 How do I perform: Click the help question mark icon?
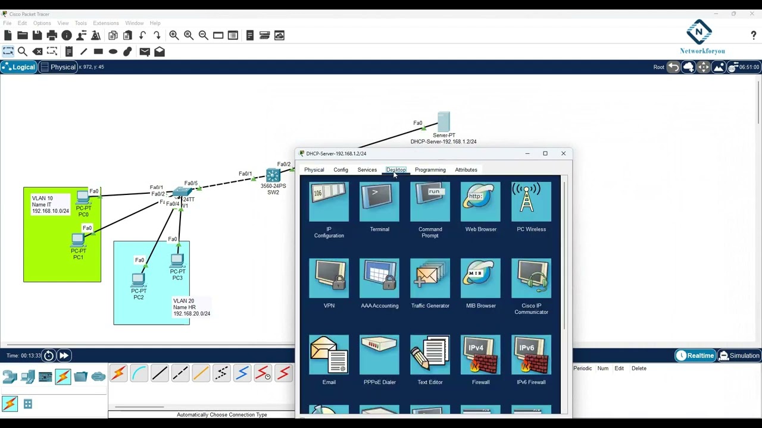pos(754,36)
